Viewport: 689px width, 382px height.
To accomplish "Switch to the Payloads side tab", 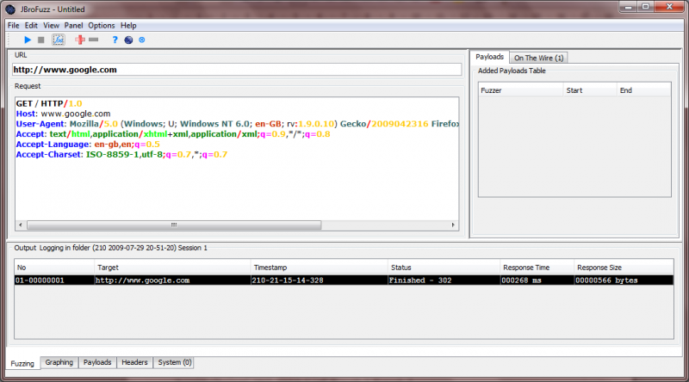I will tap(489, 57).
